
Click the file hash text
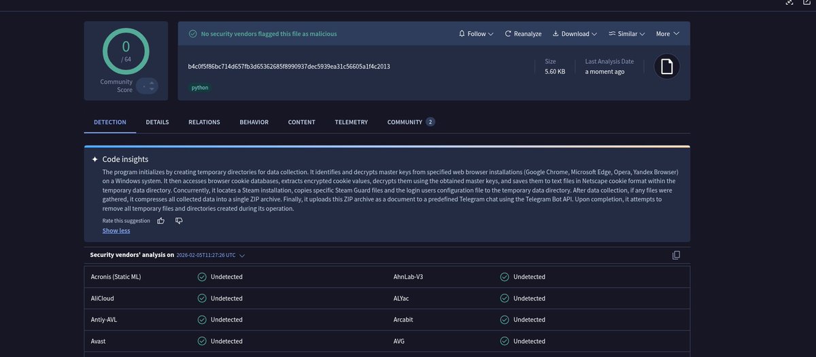[x=289, y=67]
